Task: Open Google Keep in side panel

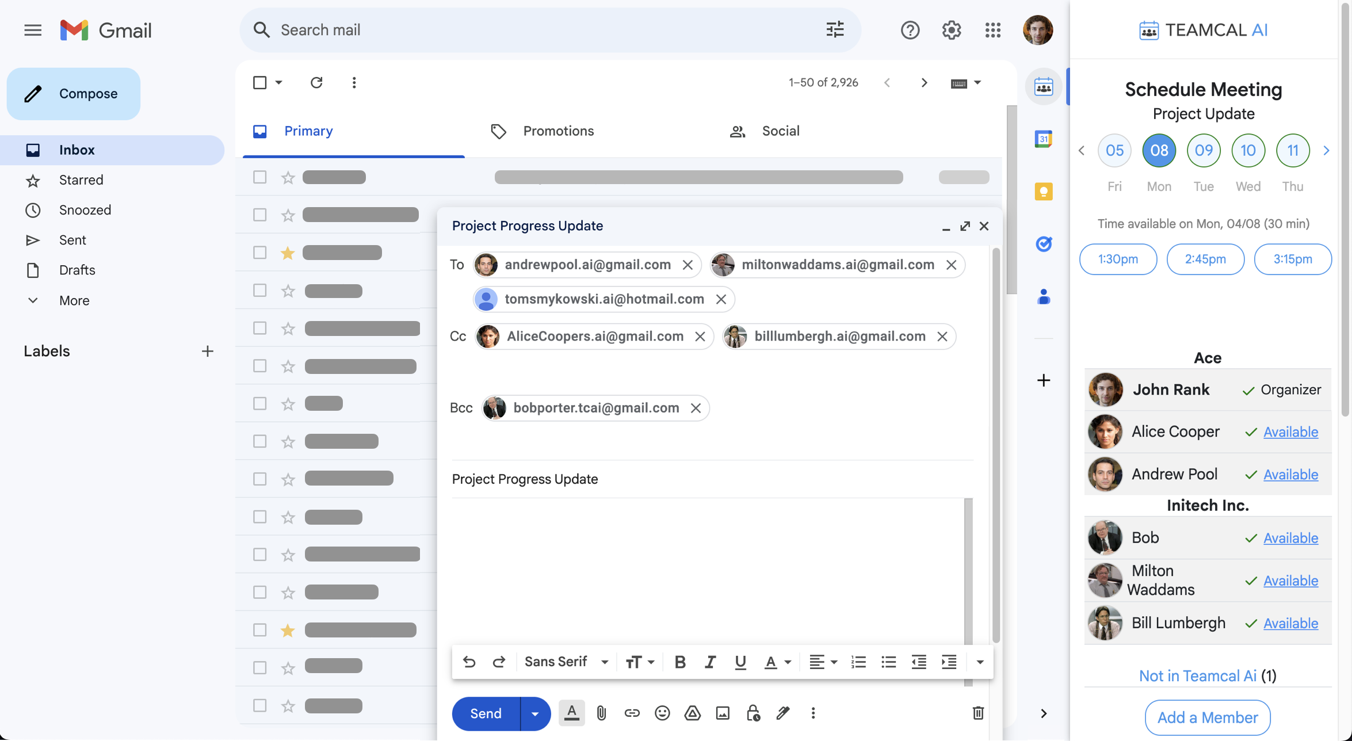Action: coord(1043,191)
